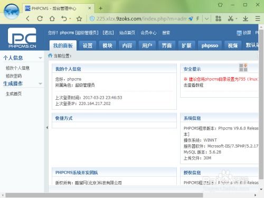The width and height of the screenshot is (264, 198).
Task: Click the 退出 logout link
Action: point(108,33)
